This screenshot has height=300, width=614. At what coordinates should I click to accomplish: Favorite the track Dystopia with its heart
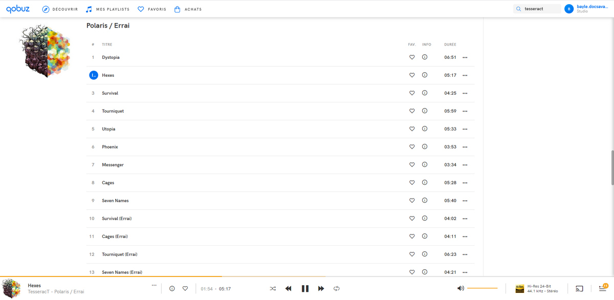412,57
